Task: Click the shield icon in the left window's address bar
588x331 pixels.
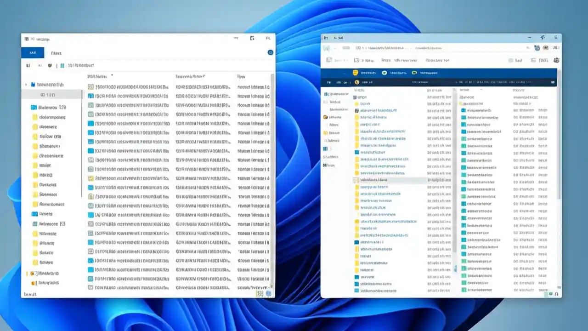Action: 49,65
